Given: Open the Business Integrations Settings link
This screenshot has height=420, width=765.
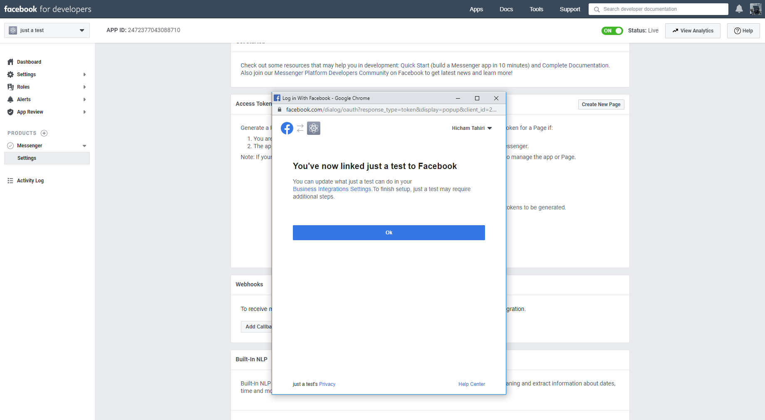Looking at the screenshot, I should click(x=332, y=189).
